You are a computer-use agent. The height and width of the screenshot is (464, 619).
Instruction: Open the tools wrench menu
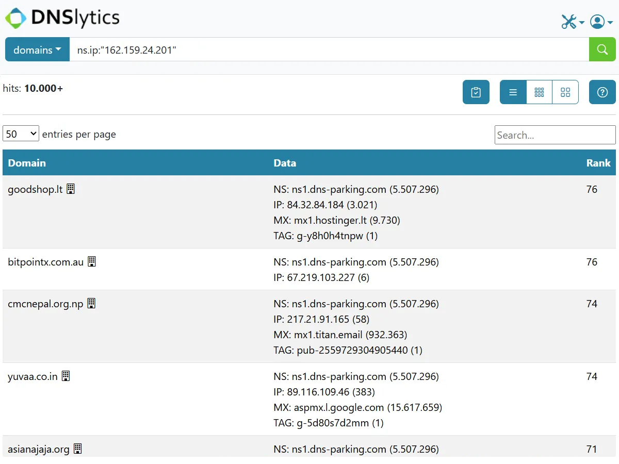[x=573, y=22]
